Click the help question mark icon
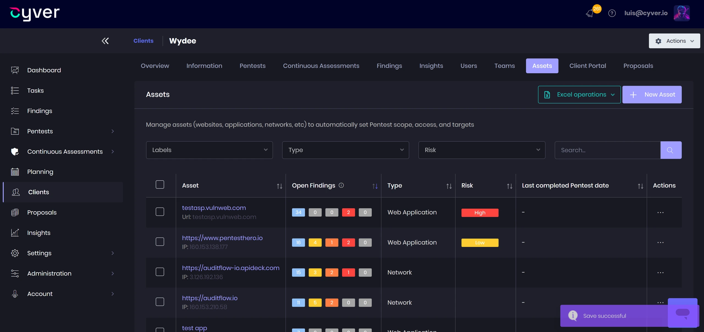Screen dimensions: 704x332 (x=612, y=13)
